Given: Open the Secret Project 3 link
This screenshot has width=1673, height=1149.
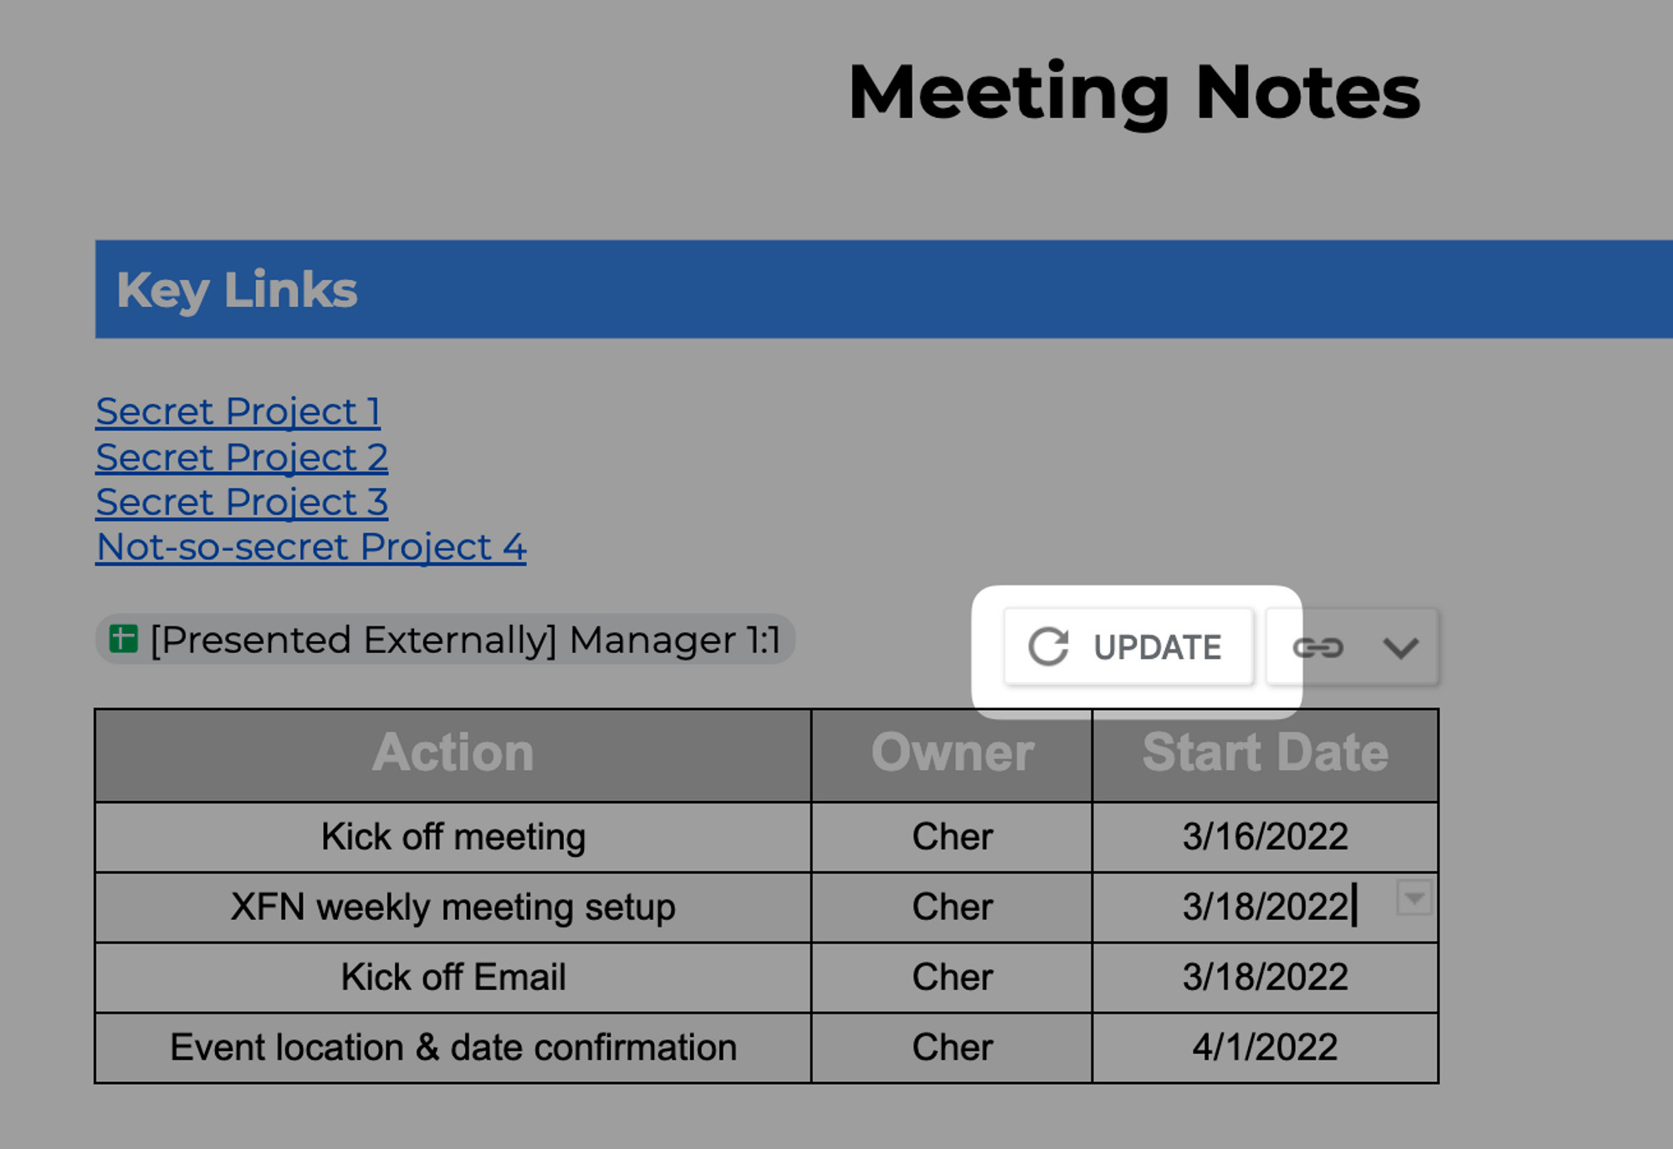Looking at the screenshot, I should pyautogui.click(x=242, y=502).
